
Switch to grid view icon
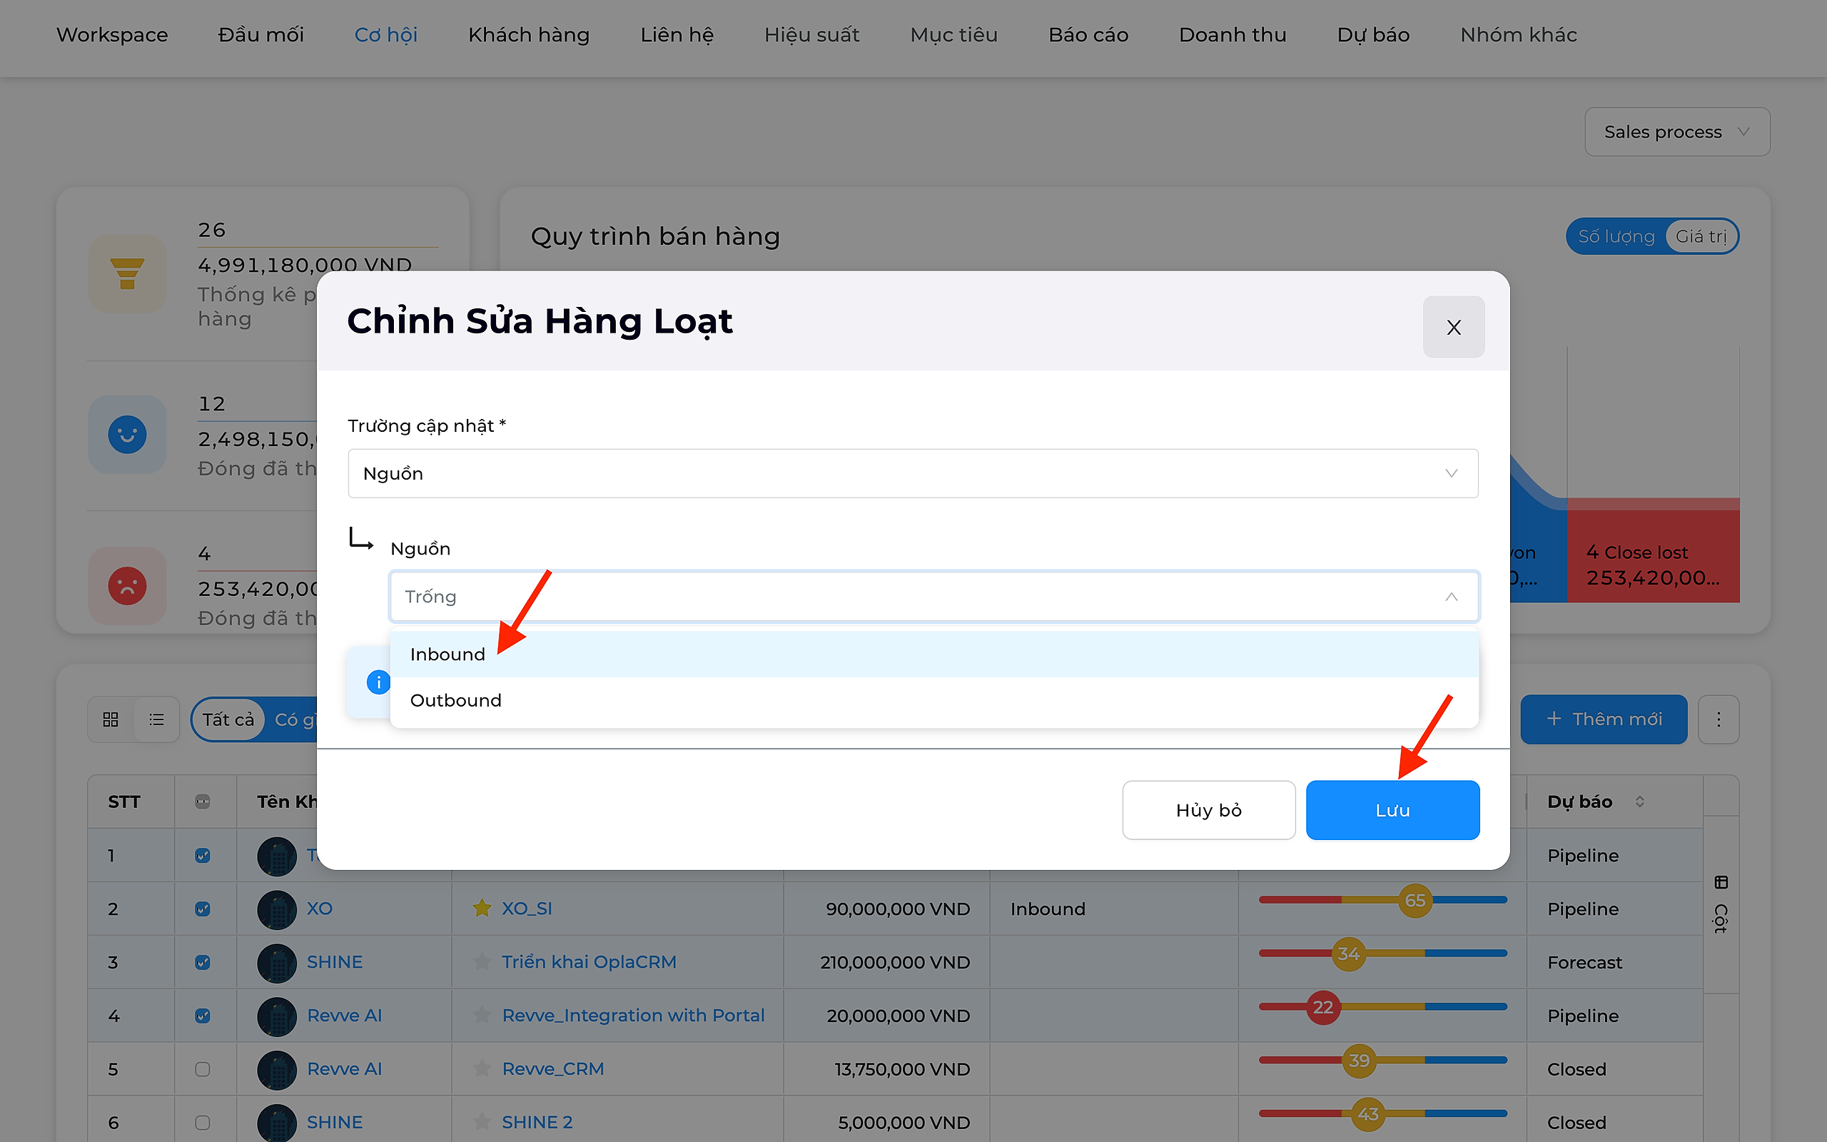pyautogui.click(x=111, y=719)
